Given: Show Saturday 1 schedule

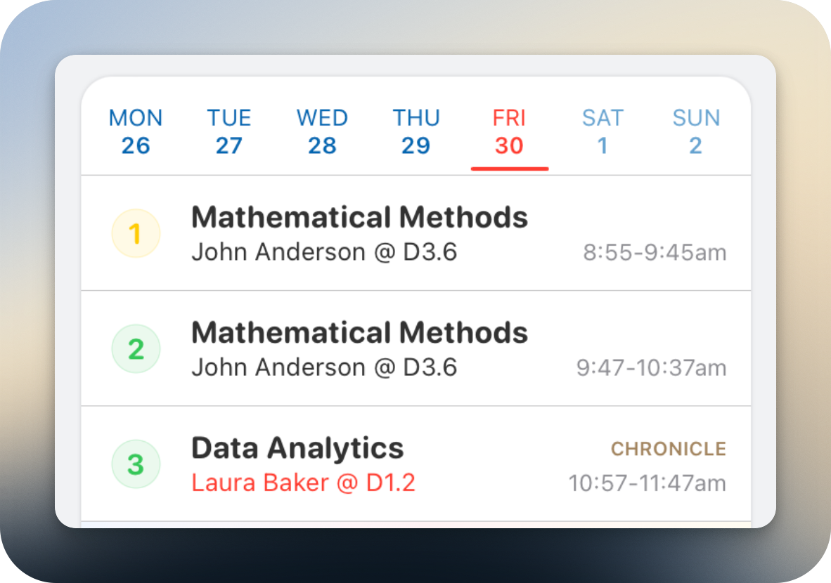Looking at the screenshot, I should tap(603, 131).
